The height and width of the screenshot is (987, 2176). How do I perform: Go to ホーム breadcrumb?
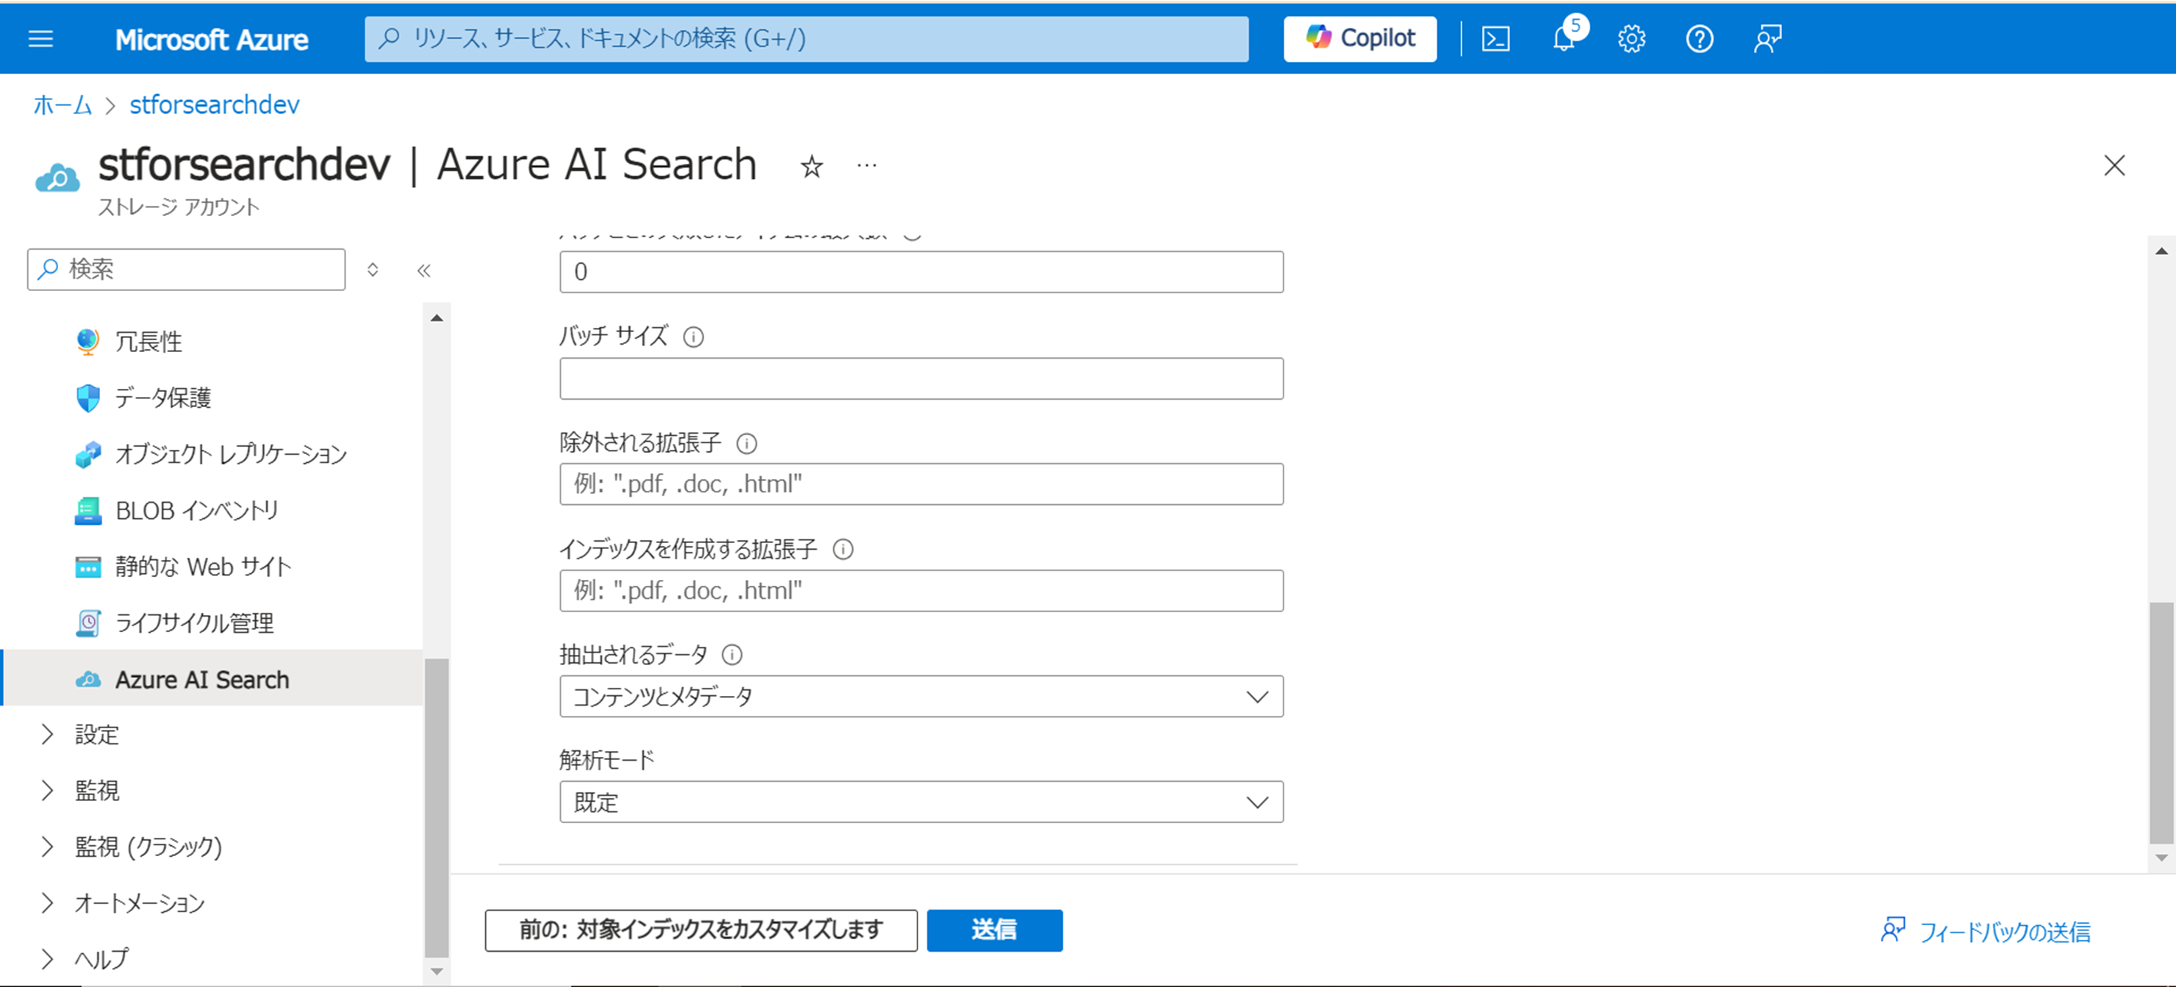[x=62, y=104]
